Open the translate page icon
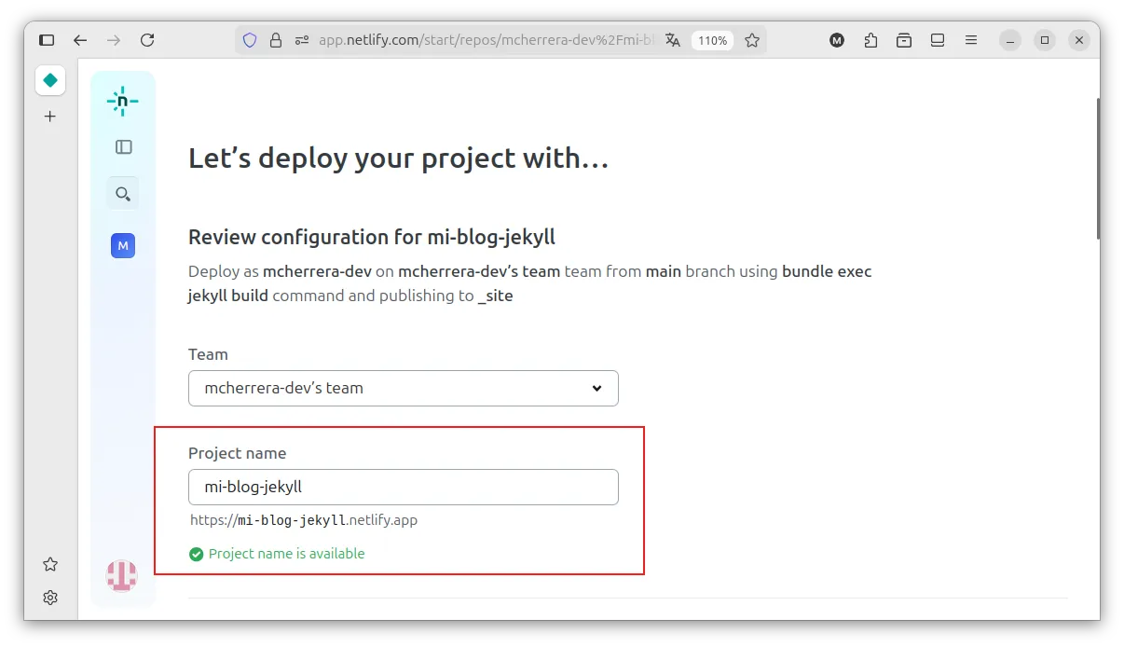1124x647 pixels. 673,40
